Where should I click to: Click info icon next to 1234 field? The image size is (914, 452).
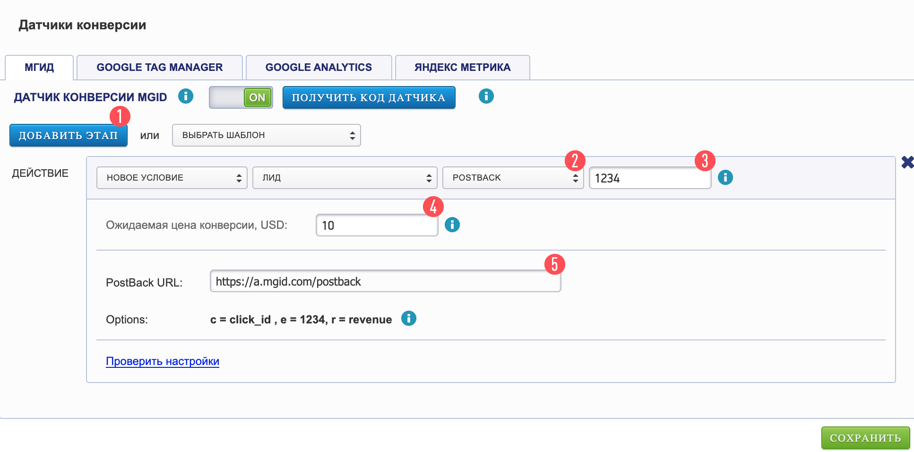[x=725, y=178]
